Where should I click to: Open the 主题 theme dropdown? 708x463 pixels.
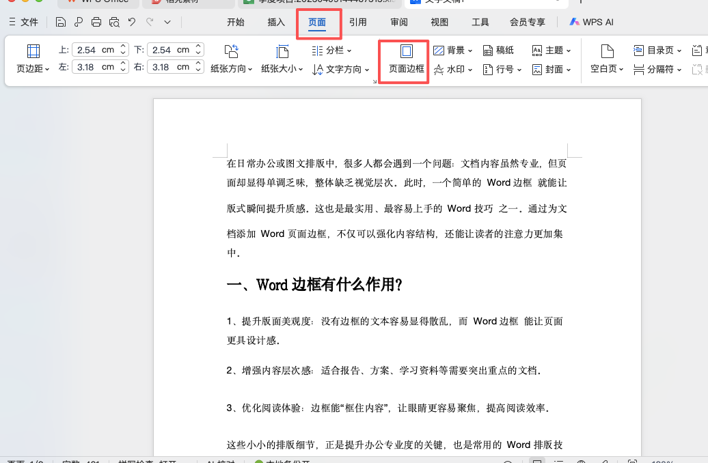click(551, 51)
